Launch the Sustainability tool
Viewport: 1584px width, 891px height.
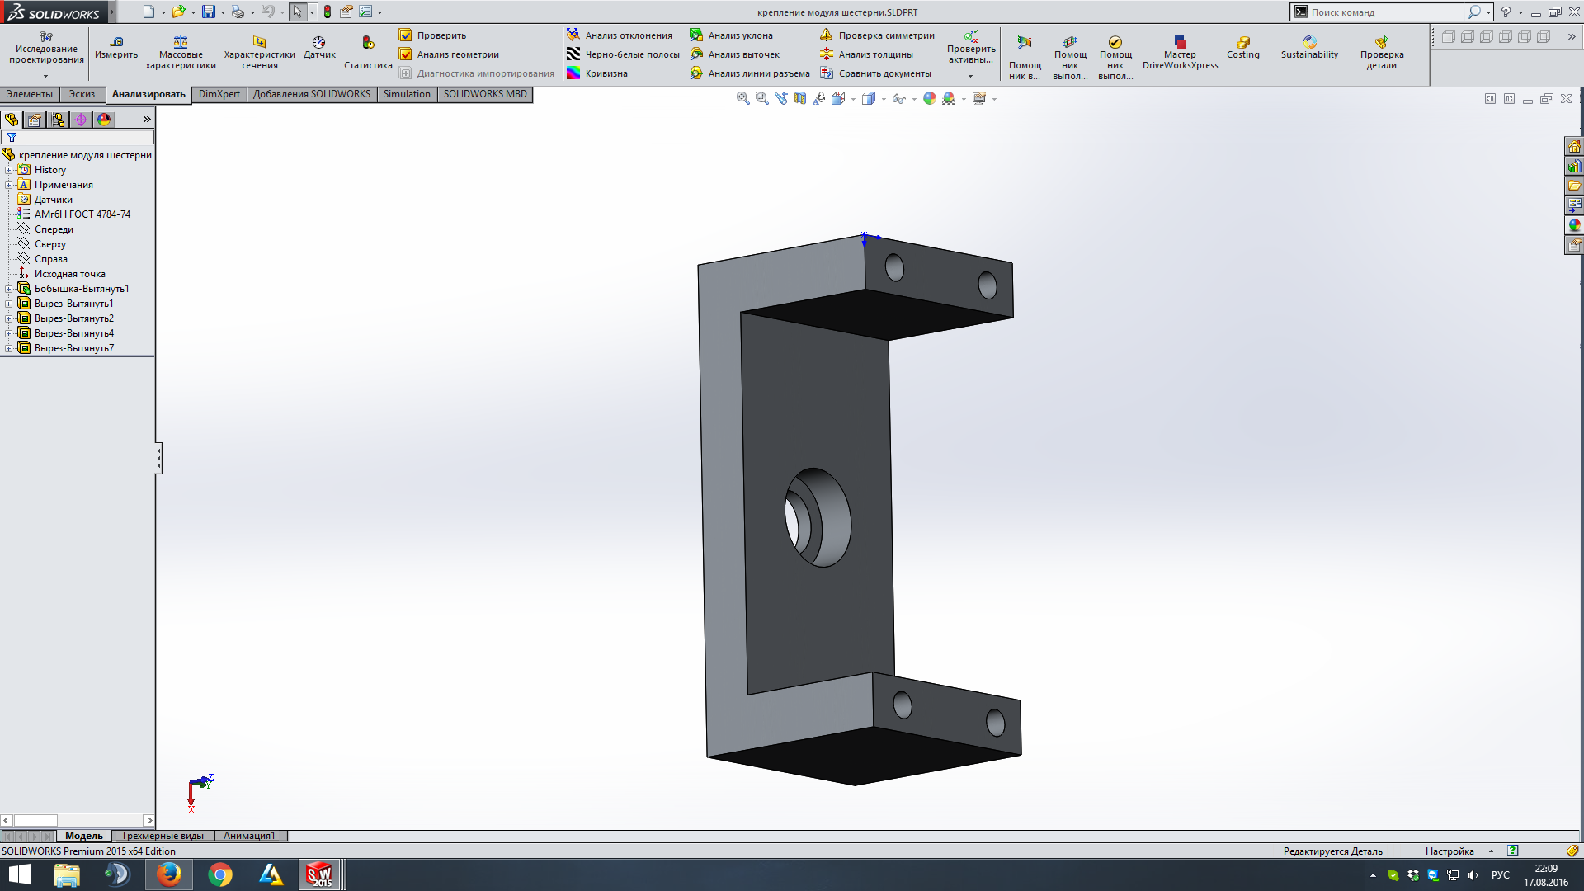(1309, 41)
